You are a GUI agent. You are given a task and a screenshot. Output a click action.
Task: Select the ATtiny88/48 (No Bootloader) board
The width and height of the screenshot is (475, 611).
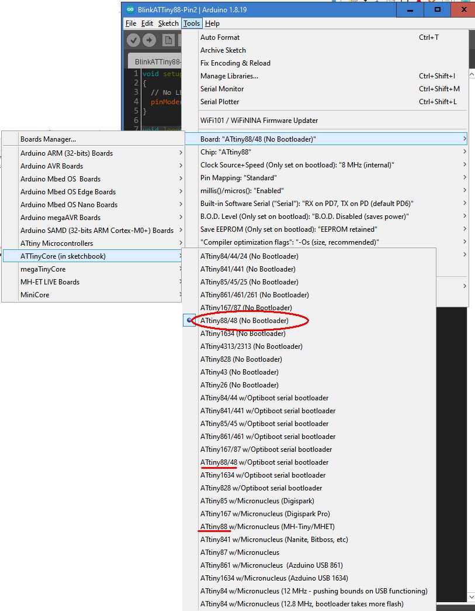pyautogui.click(x=245, y=320)
